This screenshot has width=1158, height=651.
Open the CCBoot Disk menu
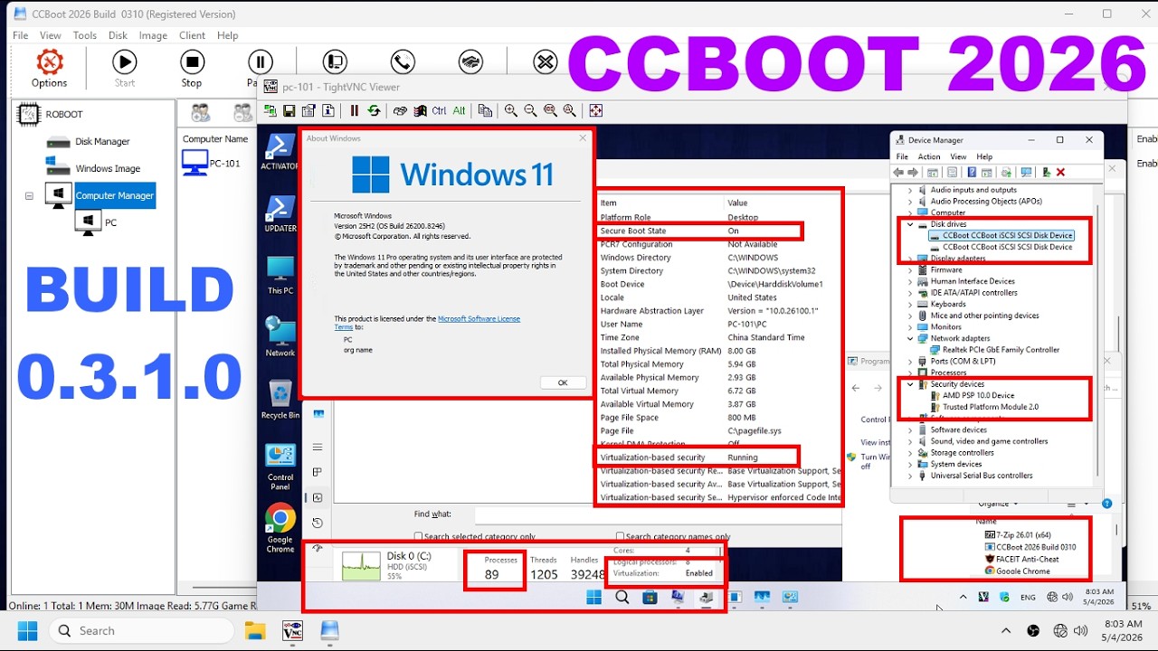(118, 35)
